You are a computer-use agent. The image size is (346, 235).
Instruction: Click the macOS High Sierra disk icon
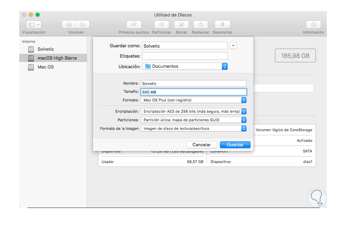[x=31, y=58]
